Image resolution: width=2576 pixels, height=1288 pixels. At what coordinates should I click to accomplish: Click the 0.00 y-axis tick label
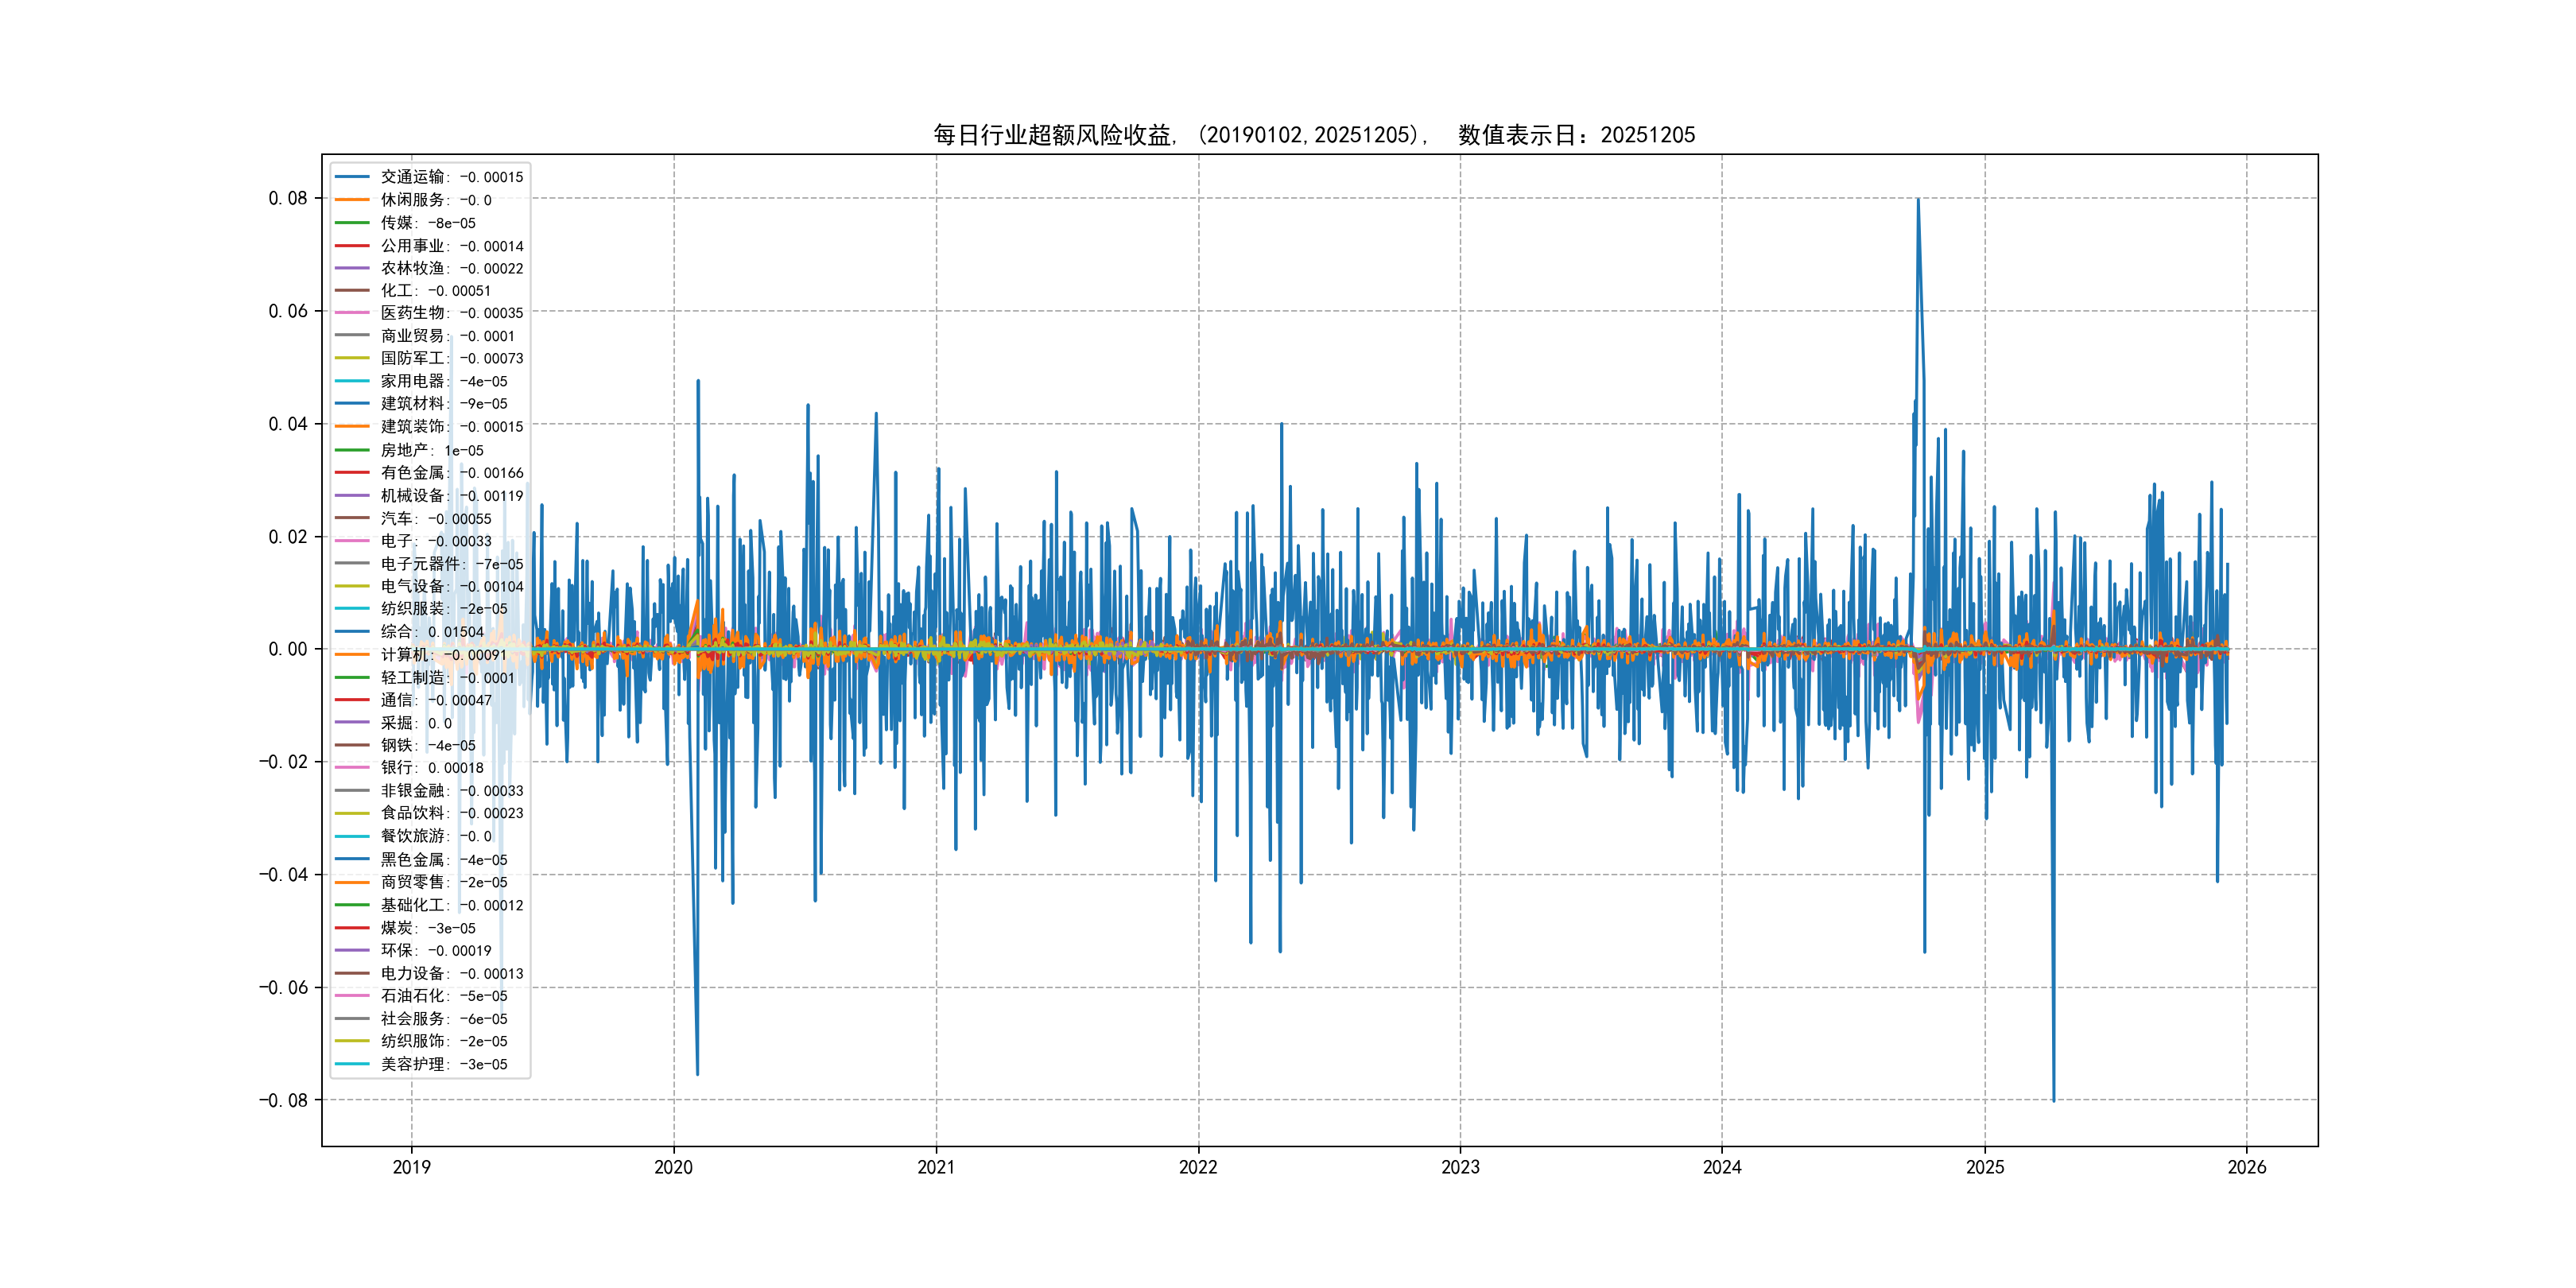click(288, 649)
